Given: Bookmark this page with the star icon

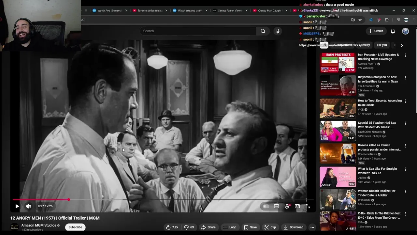Looking at the screenshot, I should tap(360, 20).
